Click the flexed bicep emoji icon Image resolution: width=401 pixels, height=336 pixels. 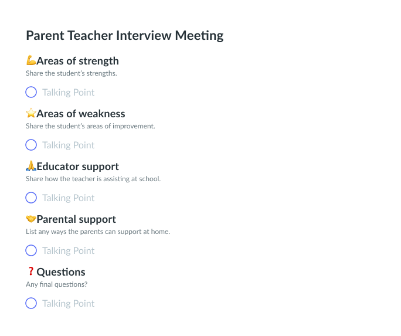[31, 61]
